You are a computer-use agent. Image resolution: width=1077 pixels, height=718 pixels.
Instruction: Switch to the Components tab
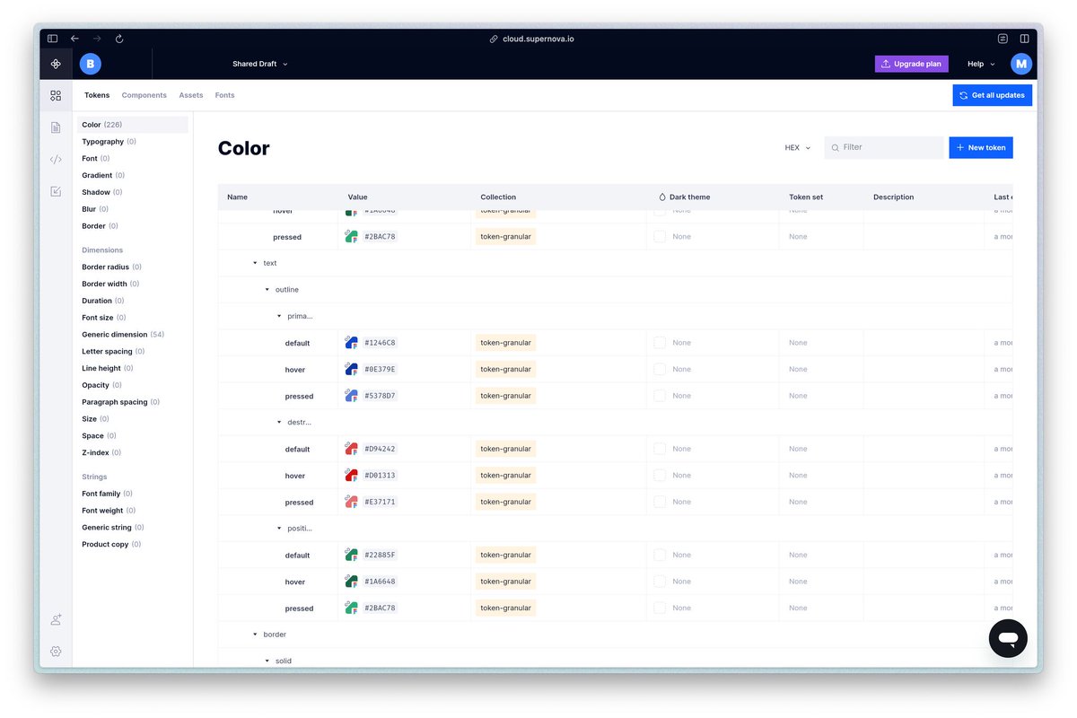(x=144, y=95)
